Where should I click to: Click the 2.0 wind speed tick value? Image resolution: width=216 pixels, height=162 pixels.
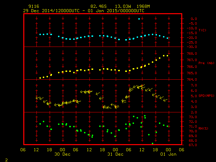[x=194, y=112]
